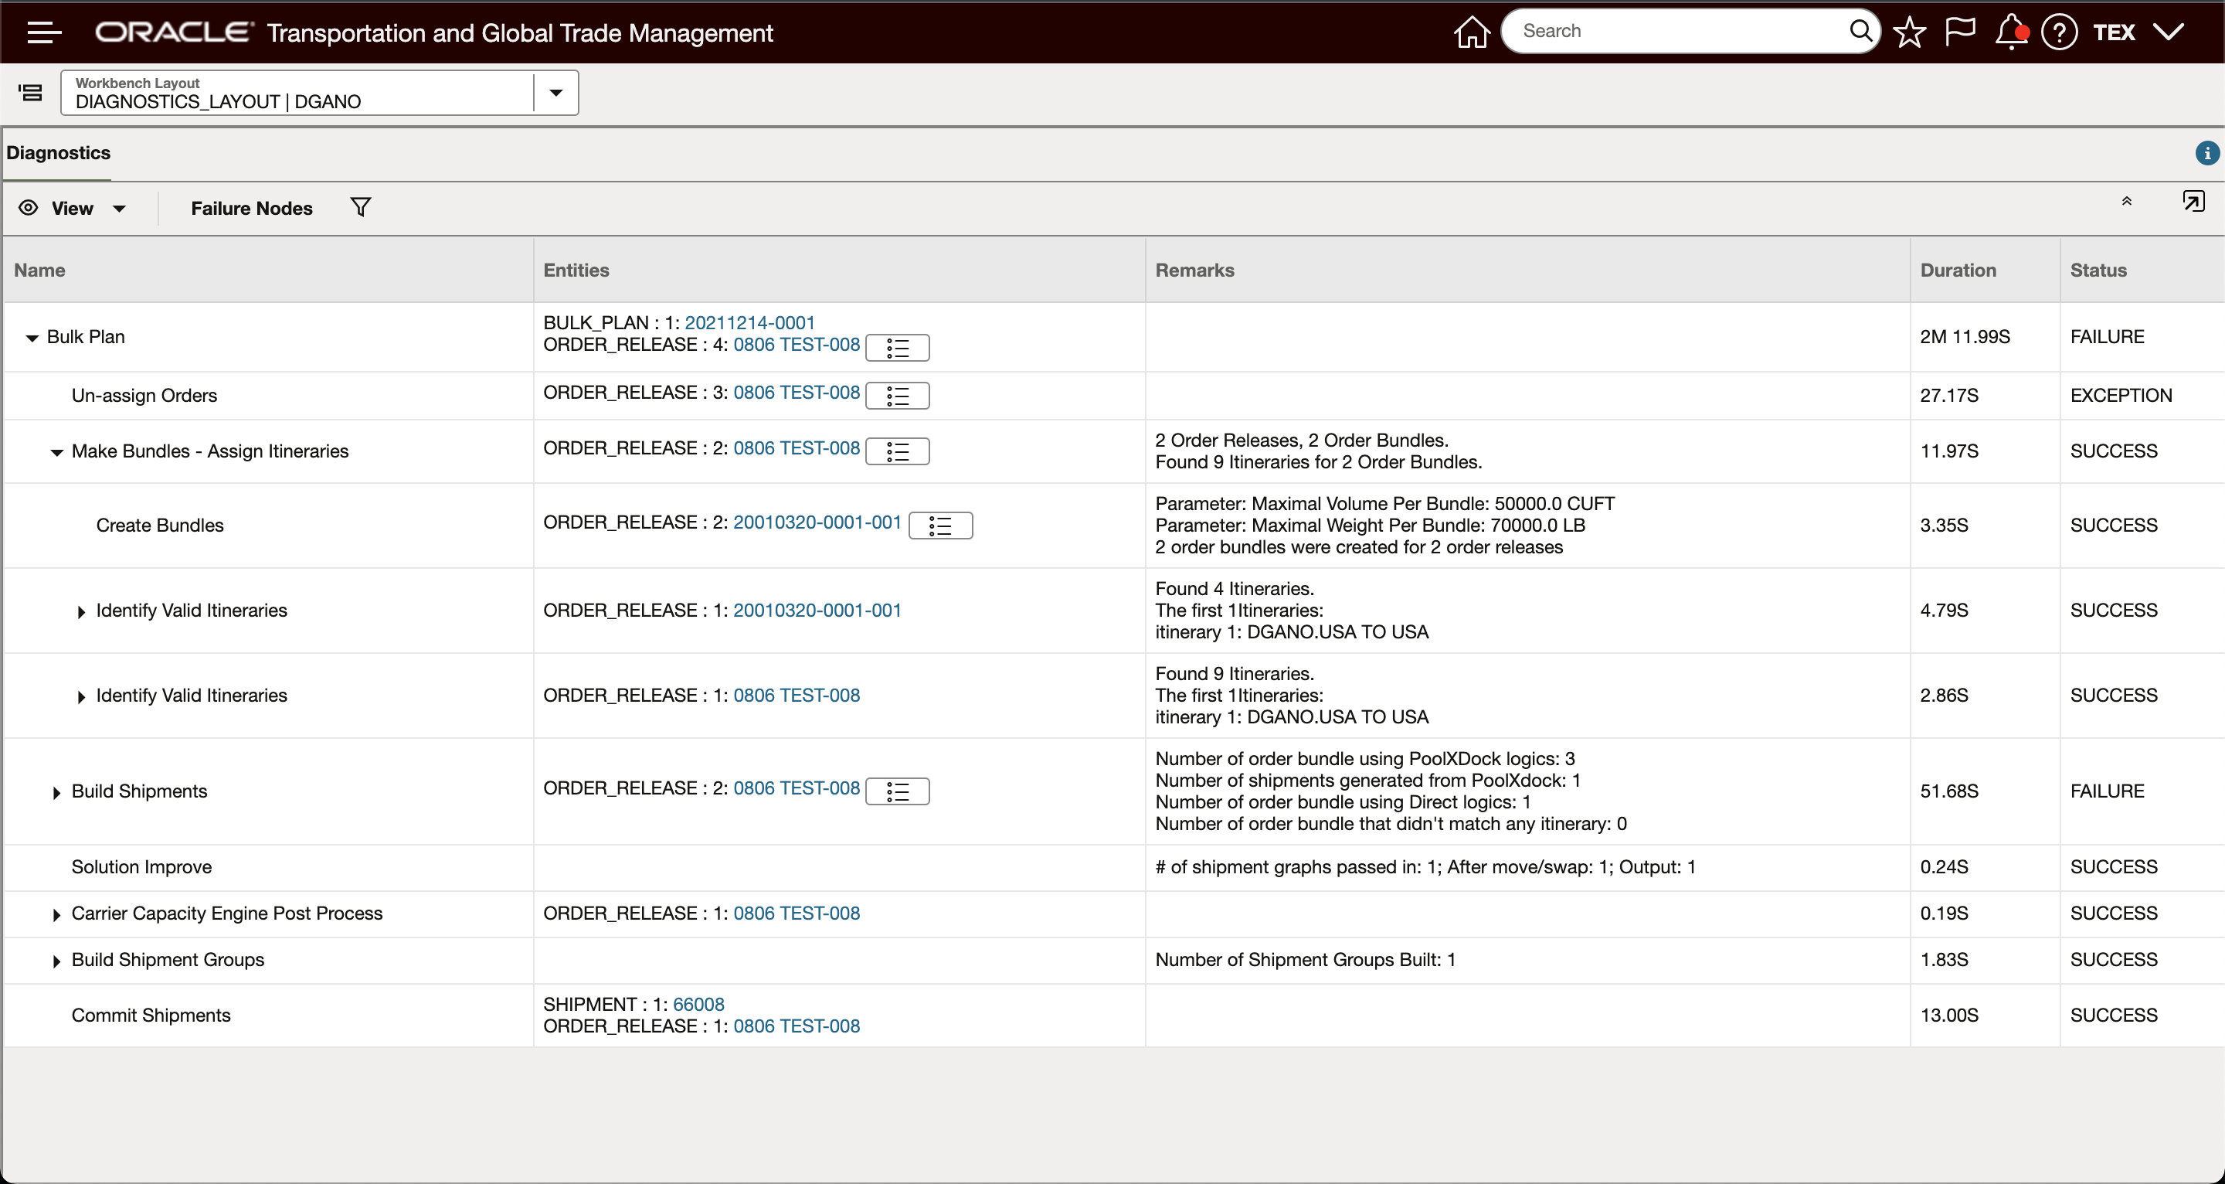Open the hamburger navigation menu
The width and height of the screenshot is (2225, 1184).
[x=44, y=32]
